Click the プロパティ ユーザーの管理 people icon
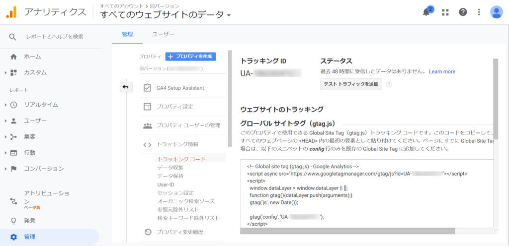This screenshot has height=246, width=509. [x=147, y=125]
